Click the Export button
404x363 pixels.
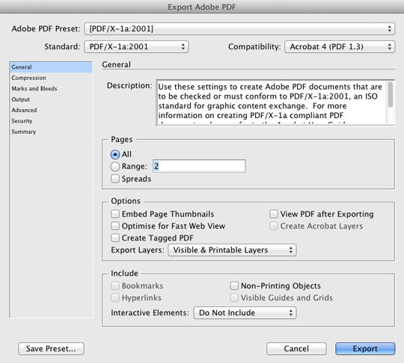pos(365,349)
